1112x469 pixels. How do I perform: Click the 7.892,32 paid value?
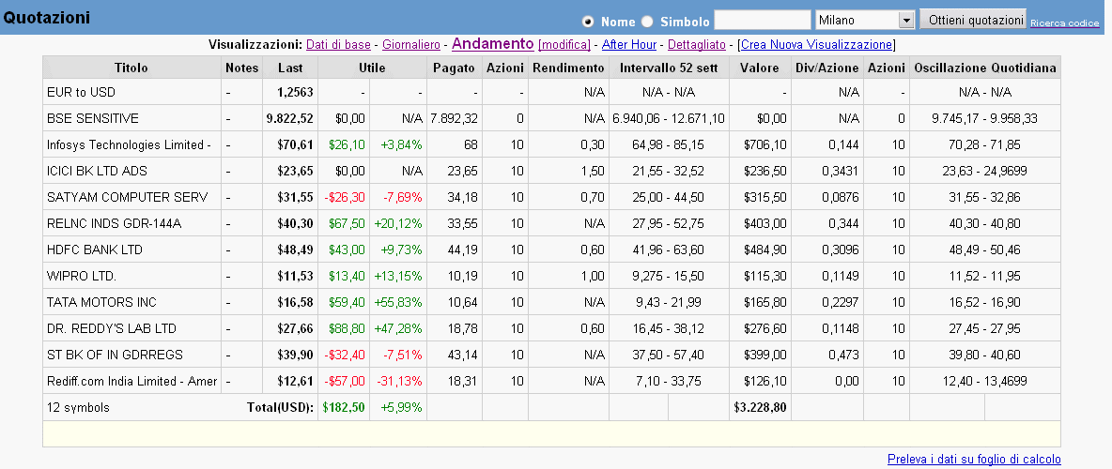pos(454,118)
